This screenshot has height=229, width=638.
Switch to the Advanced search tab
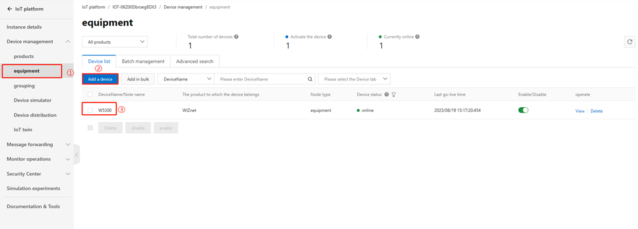(195, 61)
